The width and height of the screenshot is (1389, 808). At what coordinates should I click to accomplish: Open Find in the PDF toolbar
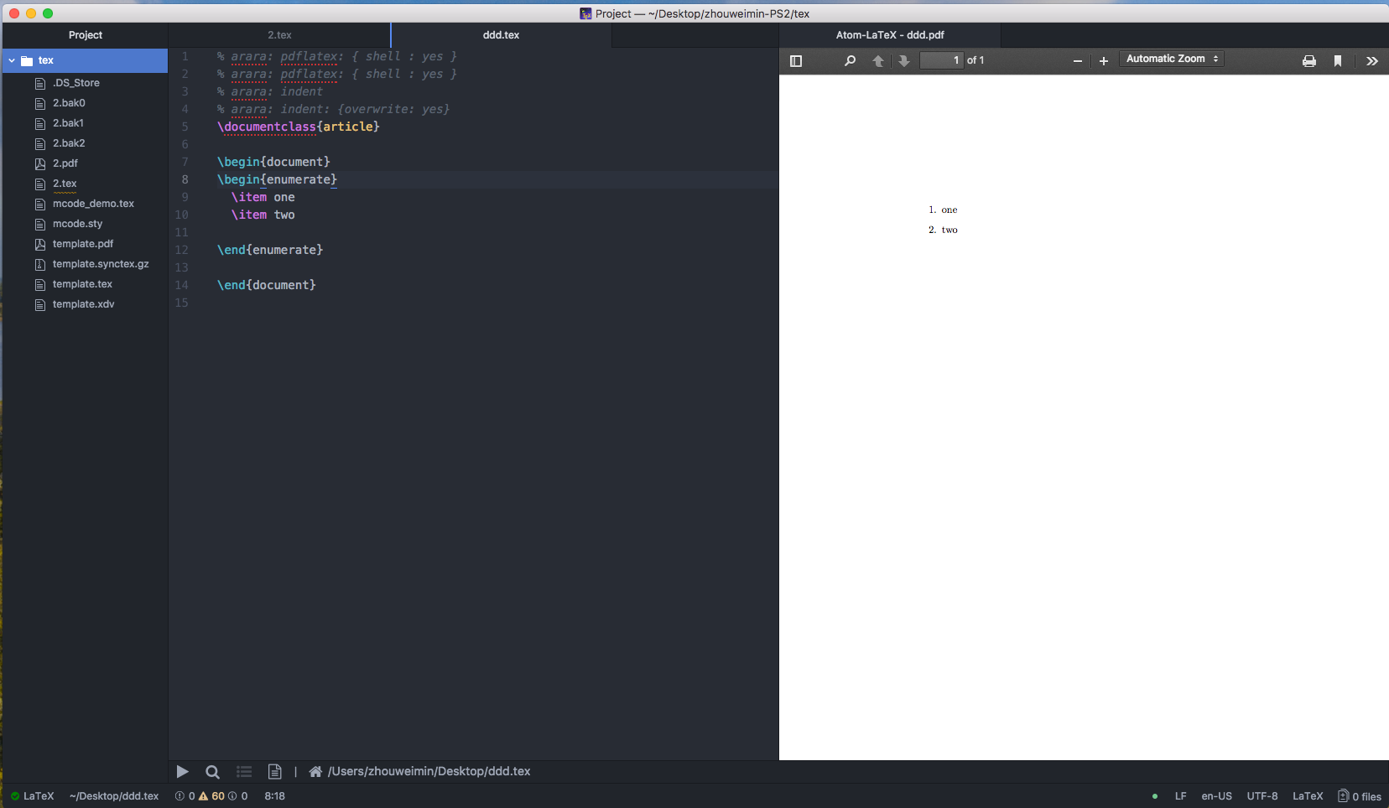pyautogui.click(x=850, y=60)
